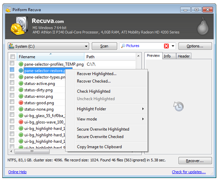Select the status-error.png filename

point(38,96)
